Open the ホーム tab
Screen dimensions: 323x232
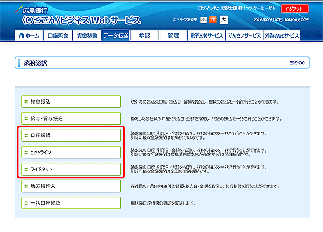[x=29, y=35]
